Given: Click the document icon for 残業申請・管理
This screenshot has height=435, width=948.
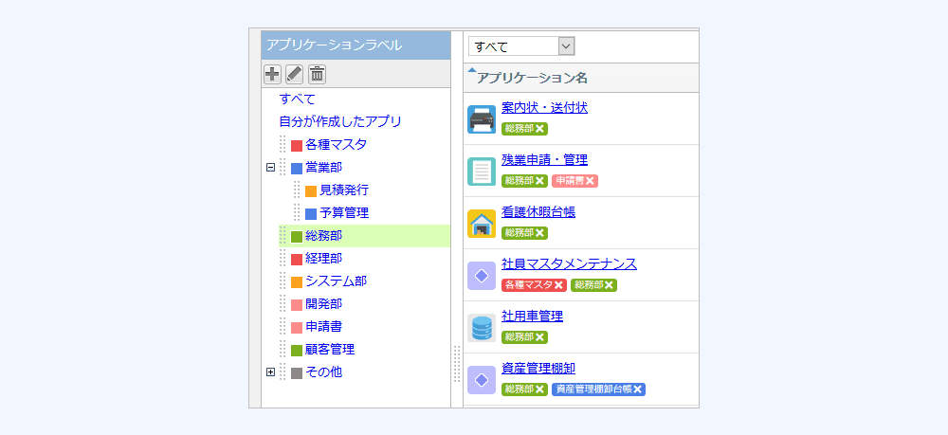Looking at the screenshot, I should (482, 172).
